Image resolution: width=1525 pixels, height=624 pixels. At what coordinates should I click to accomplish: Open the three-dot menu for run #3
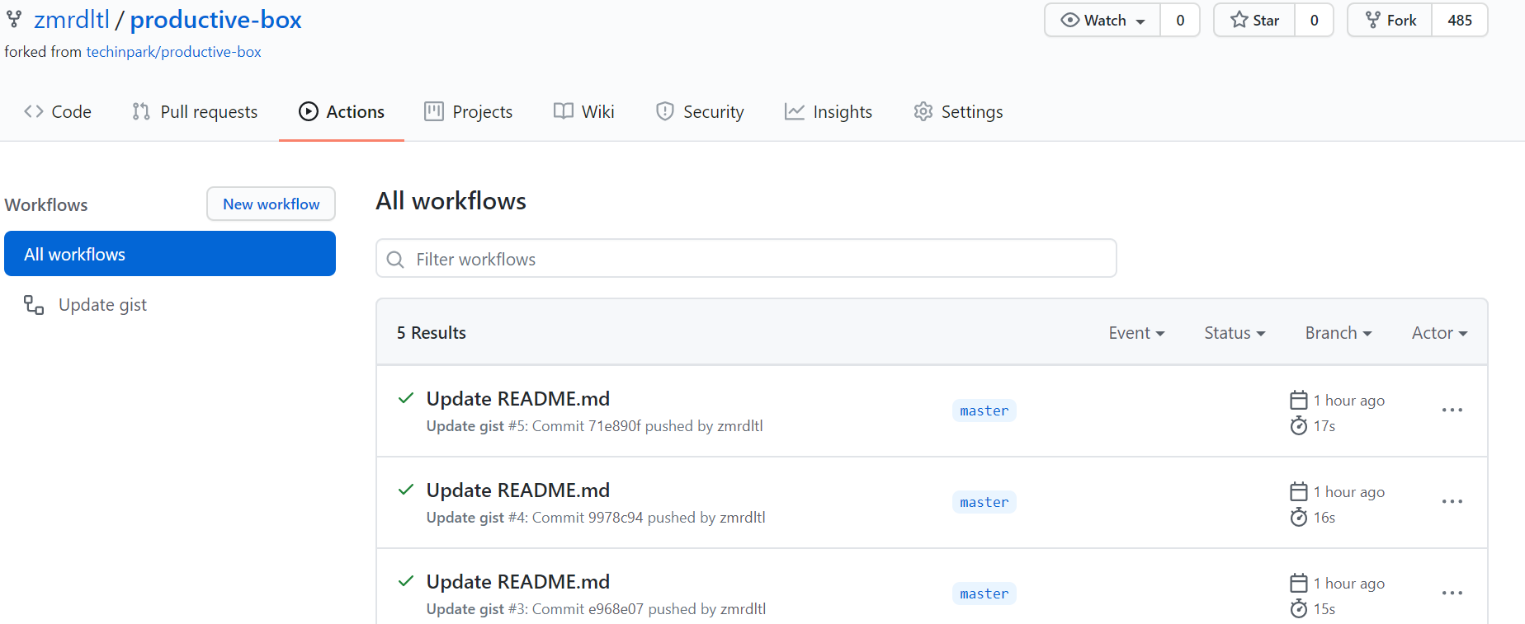(x=1452, y=593)
